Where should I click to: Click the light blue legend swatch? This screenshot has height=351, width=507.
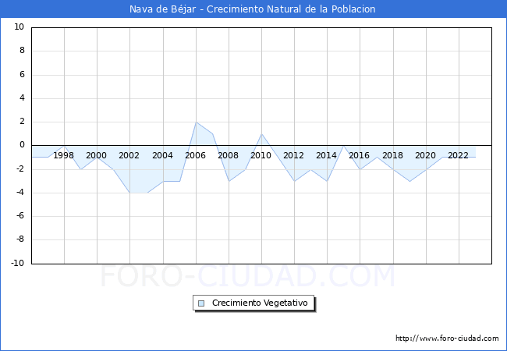(x=201, y=303)
